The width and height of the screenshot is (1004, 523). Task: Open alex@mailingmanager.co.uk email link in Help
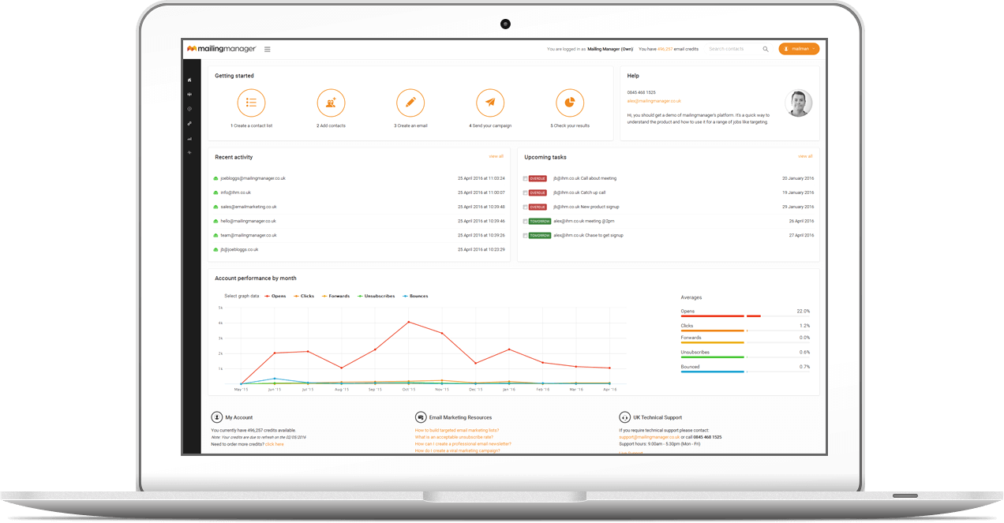coord(654,101)
